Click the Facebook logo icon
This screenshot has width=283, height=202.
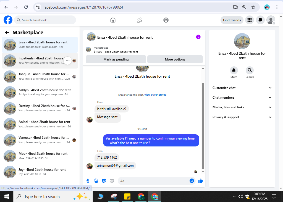[8, 20]
